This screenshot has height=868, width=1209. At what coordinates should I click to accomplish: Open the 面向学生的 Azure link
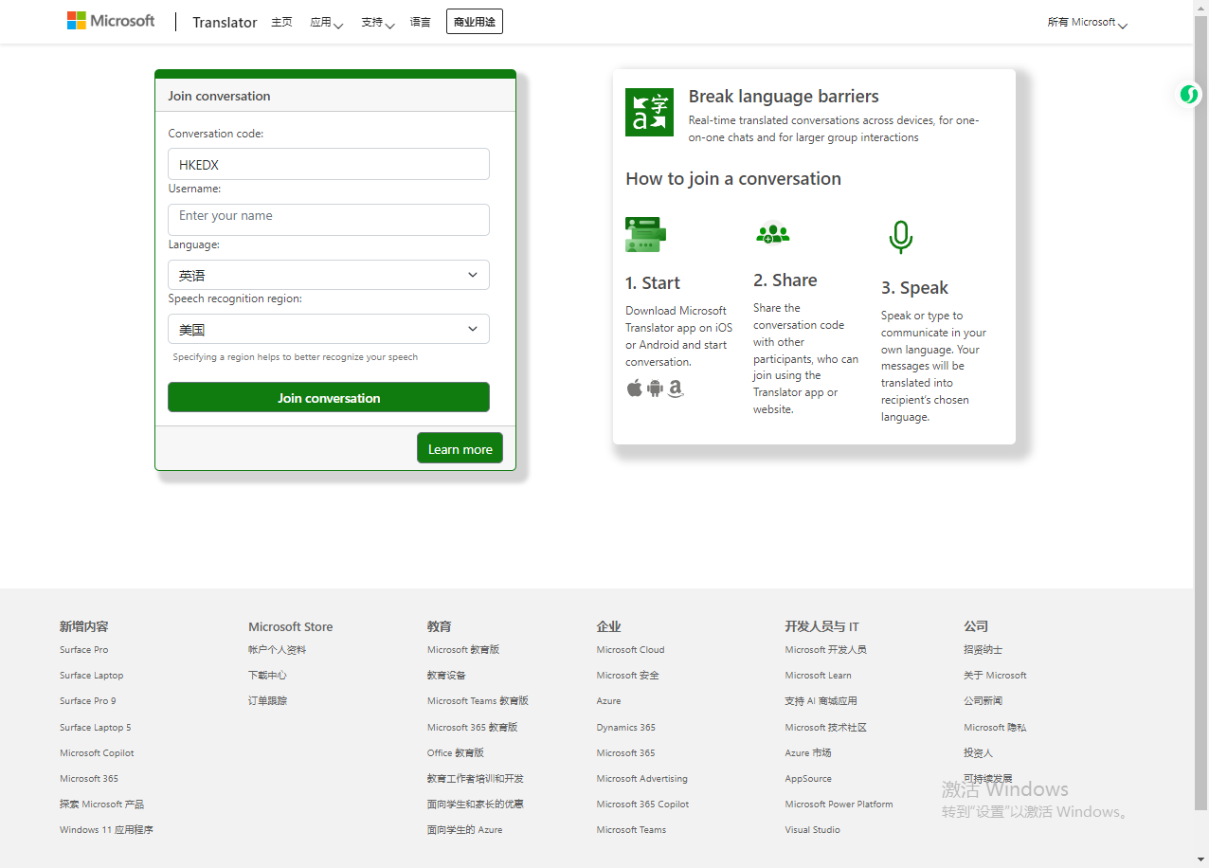464,830
